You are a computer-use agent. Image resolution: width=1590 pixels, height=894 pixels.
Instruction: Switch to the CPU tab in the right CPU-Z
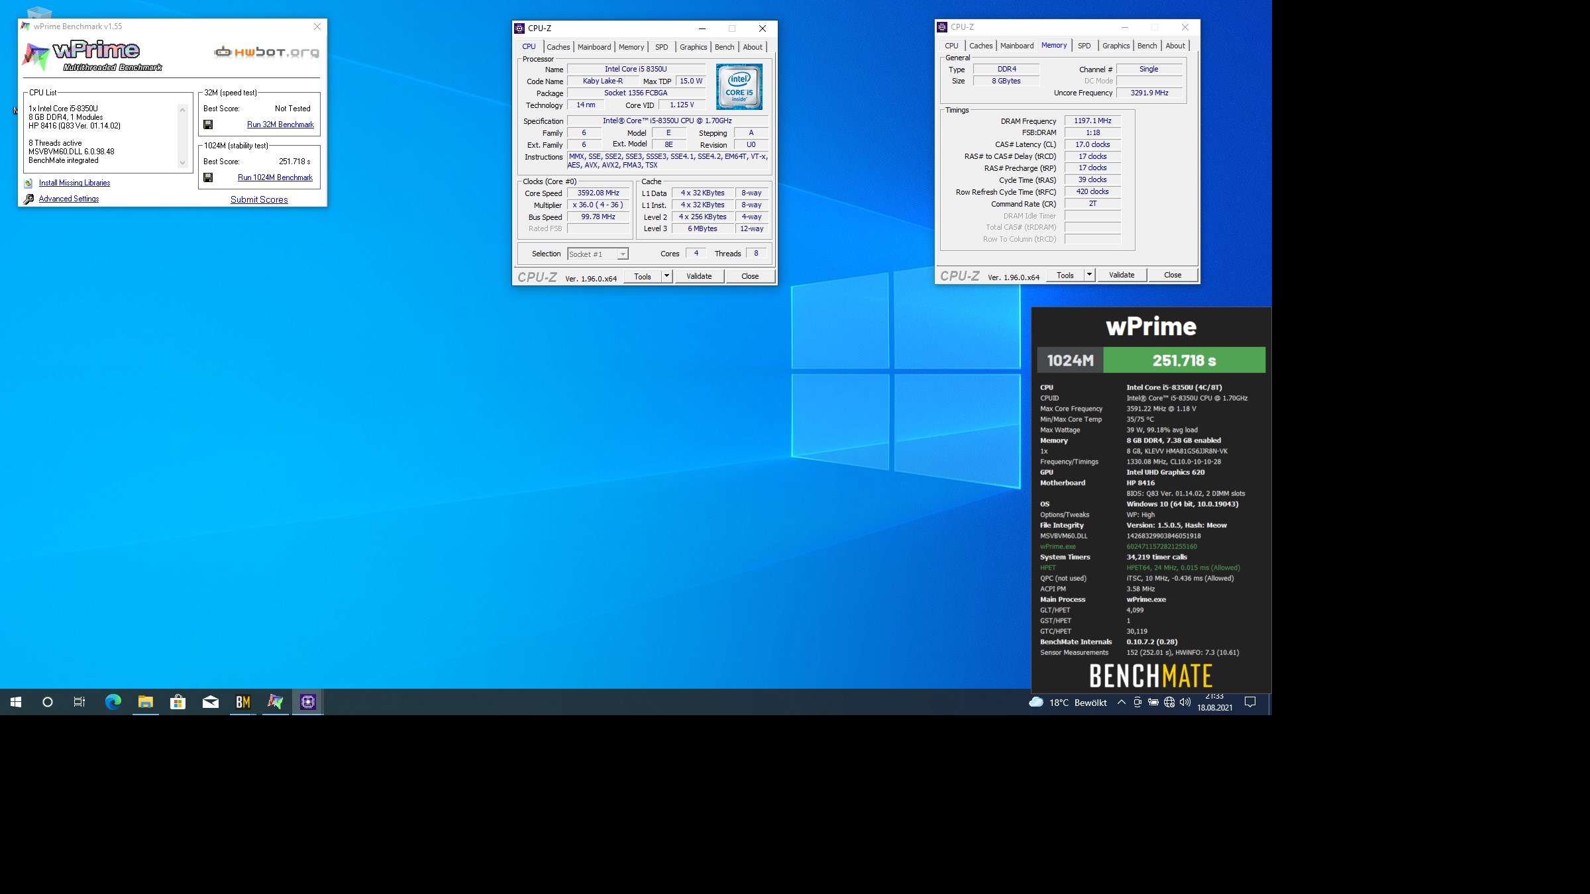pos(951,46)
